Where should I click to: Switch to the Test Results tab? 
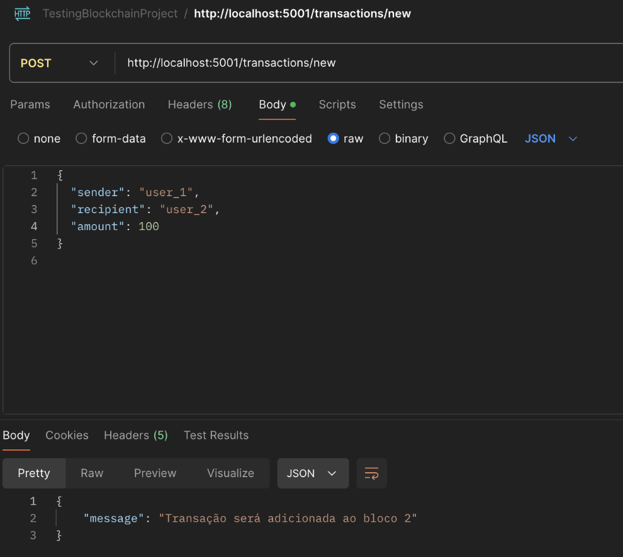(x=216, y=435)
